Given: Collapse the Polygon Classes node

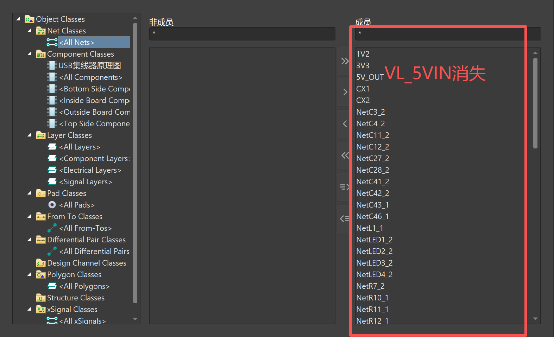Looking at the screenshot, I should (x=30, y=274).
